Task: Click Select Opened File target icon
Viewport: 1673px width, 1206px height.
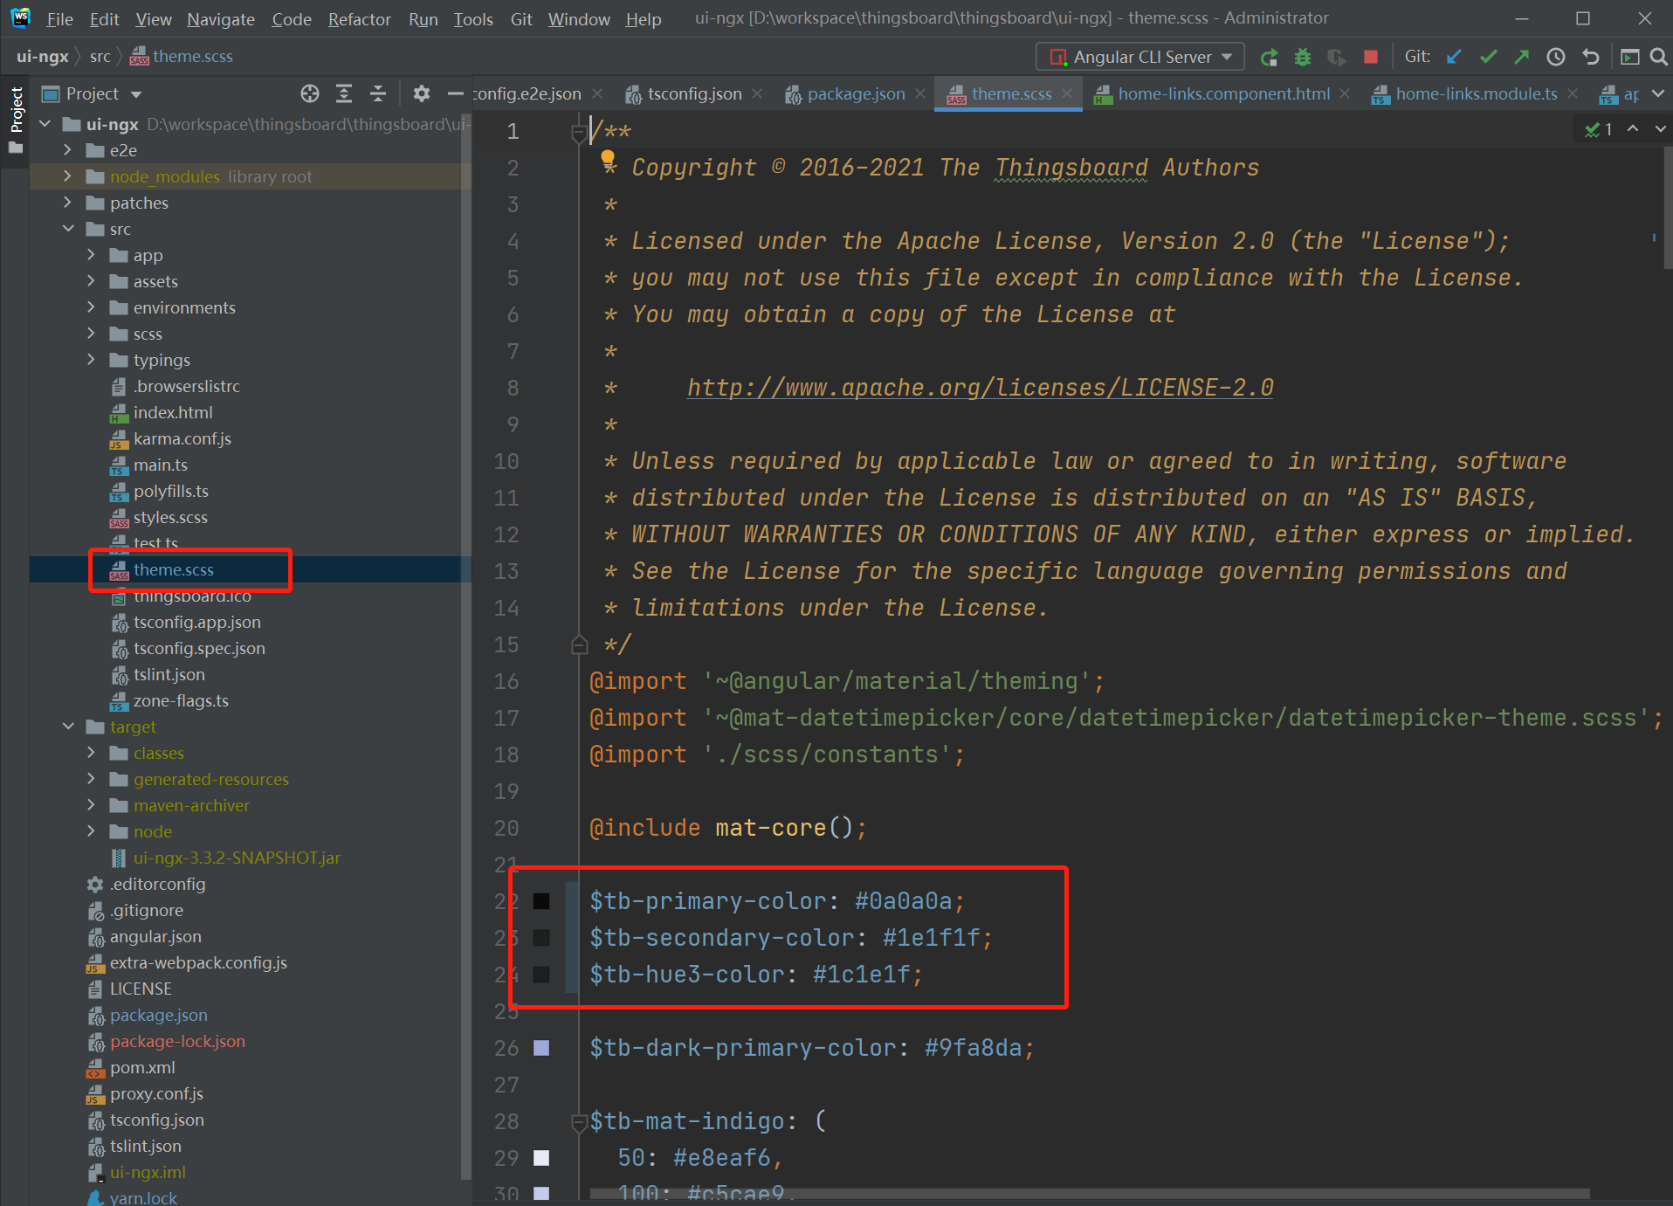Action: point(310,93)
